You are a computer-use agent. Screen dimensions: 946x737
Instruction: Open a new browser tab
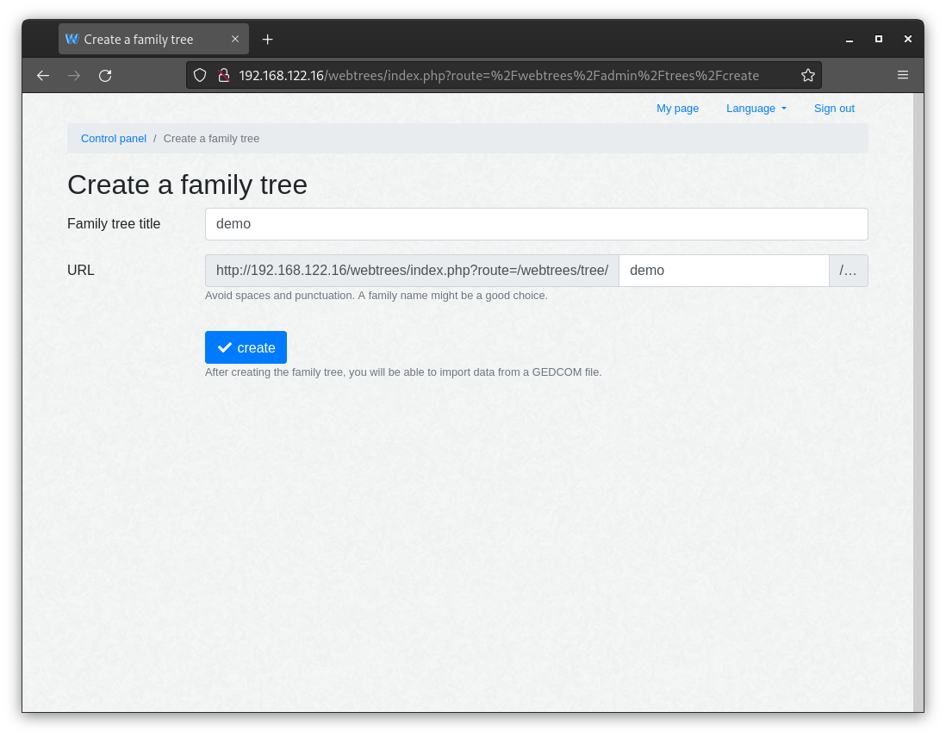click(267, 40)
